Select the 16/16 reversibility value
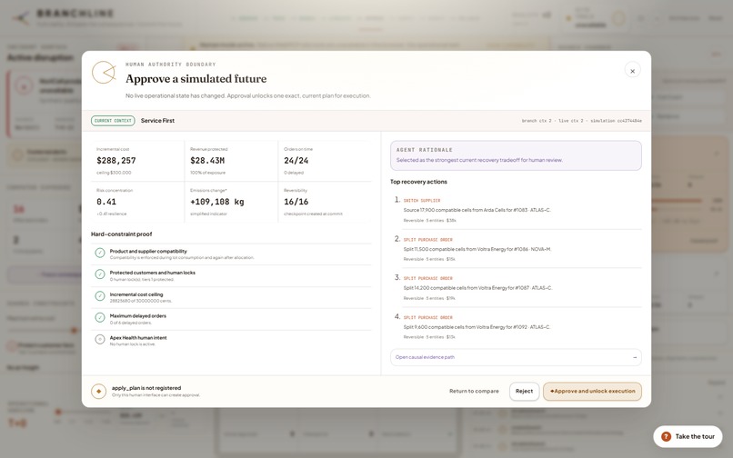733x458 pixels. (x=296, y=202)
